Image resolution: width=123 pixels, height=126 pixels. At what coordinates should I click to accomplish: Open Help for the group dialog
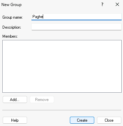click(15, 120)
